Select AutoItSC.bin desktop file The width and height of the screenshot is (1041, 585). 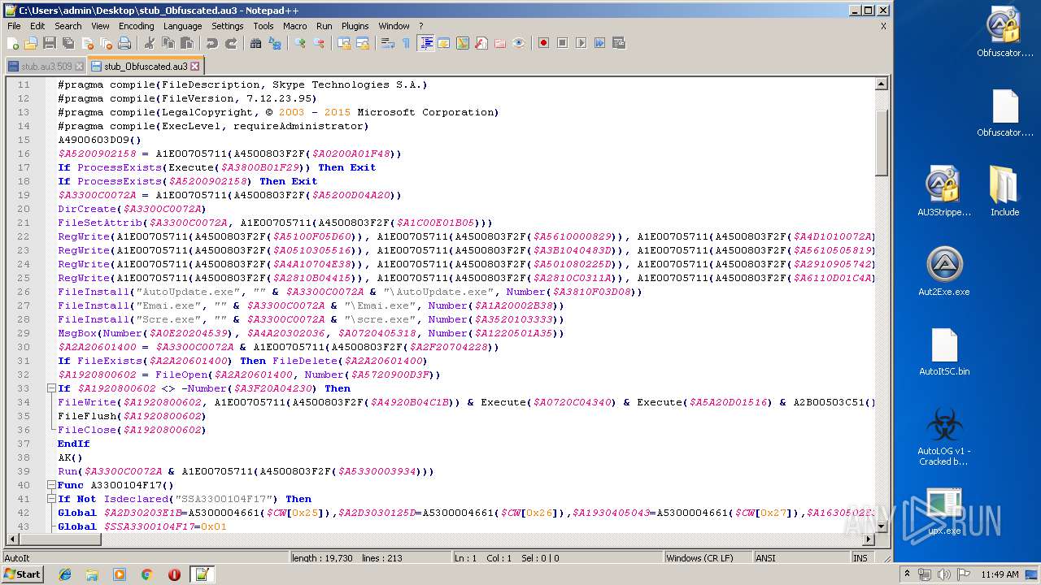[944, 352]
